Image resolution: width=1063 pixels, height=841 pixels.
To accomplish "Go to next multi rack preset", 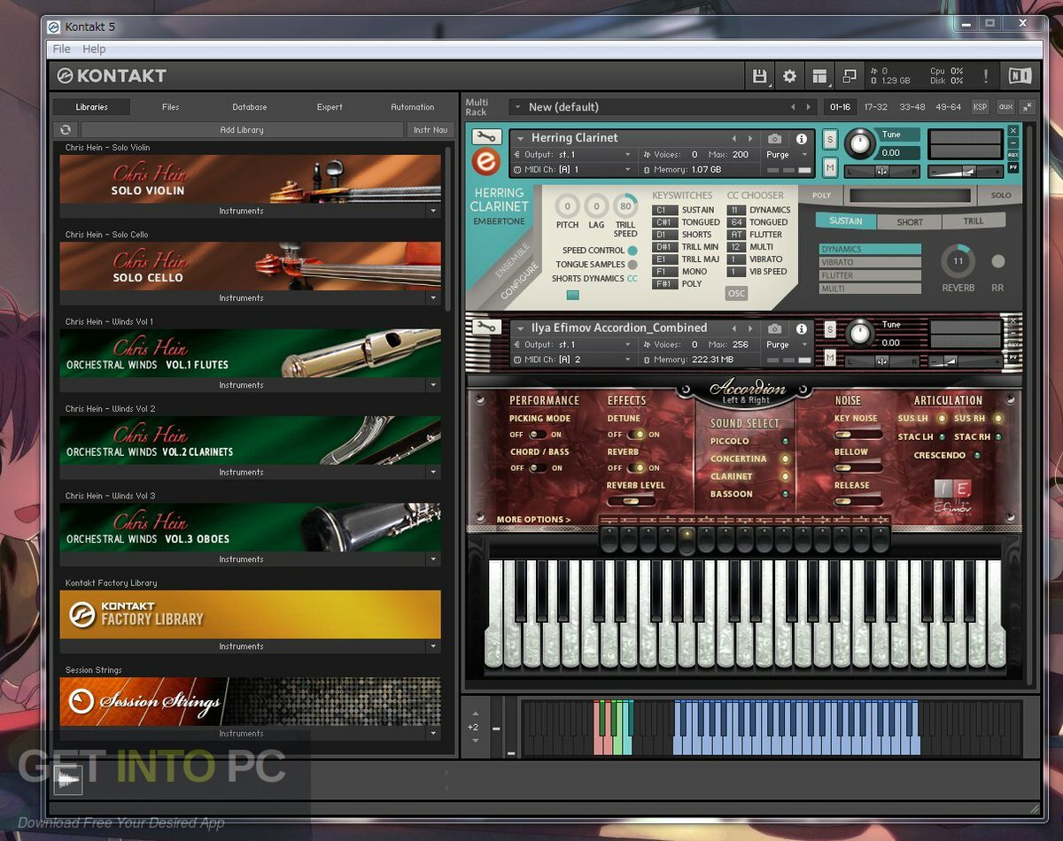I will click(x=807, y=107).
